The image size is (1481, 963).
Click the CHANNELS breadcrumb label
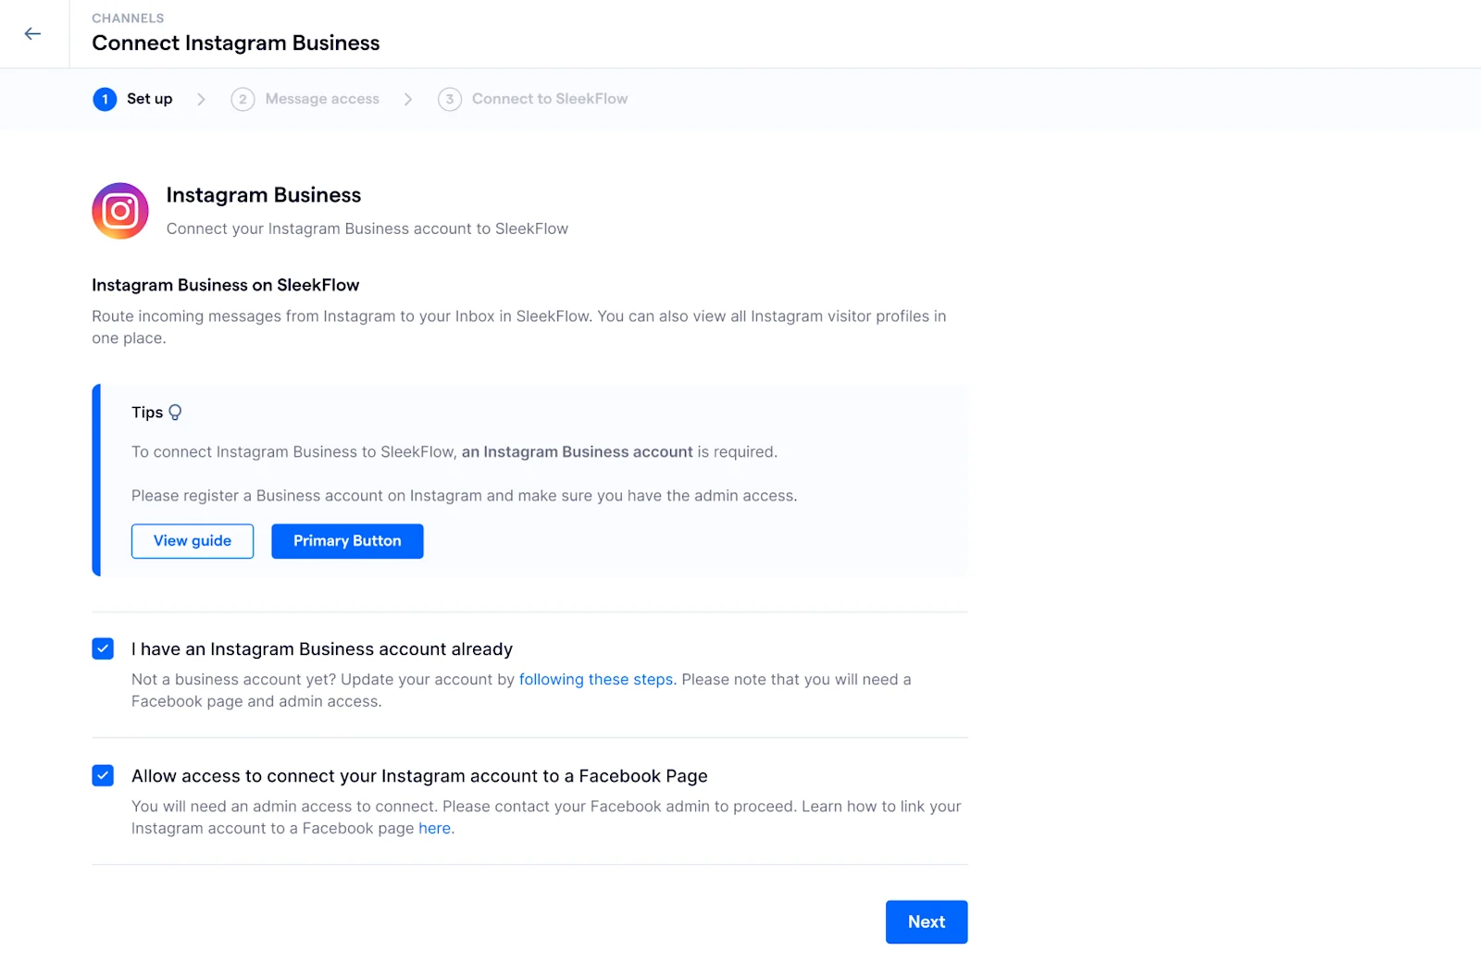(128, 19)
